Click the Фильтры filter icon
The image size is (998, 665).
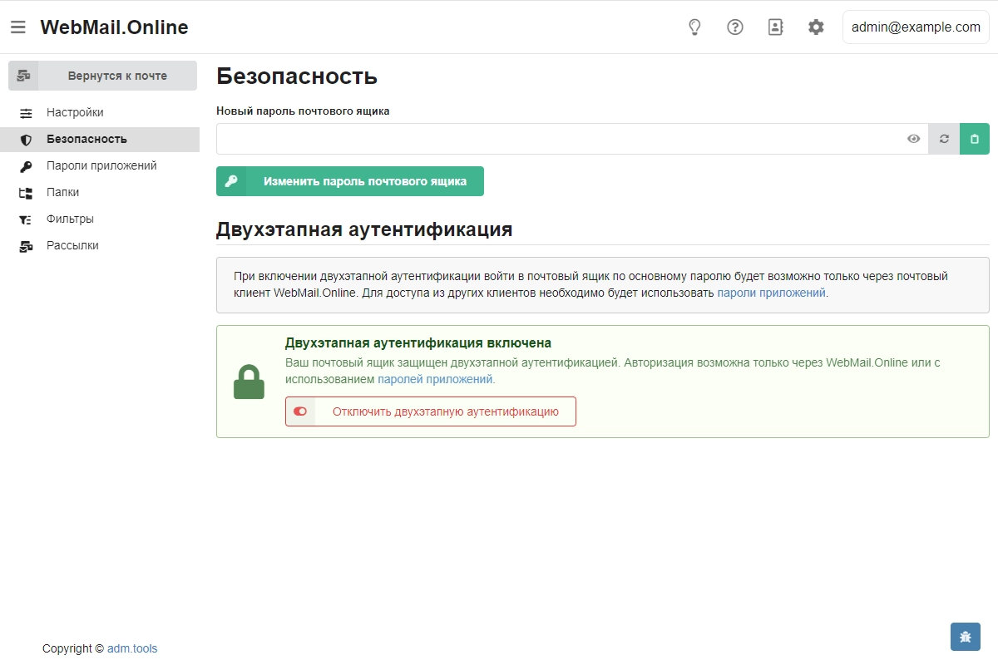coord(26,219)
